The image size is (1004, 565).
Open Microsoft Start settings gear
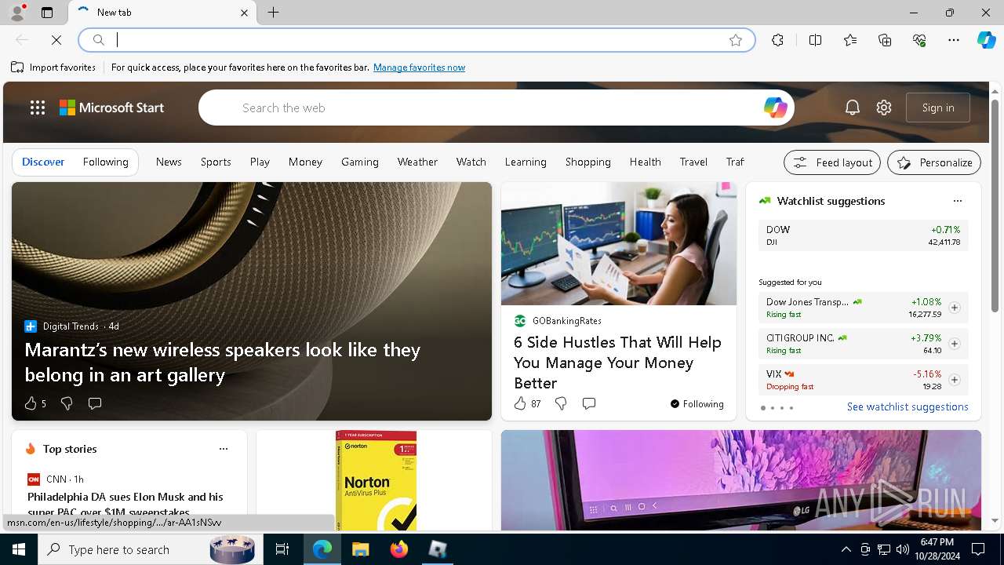click(884, 108)
